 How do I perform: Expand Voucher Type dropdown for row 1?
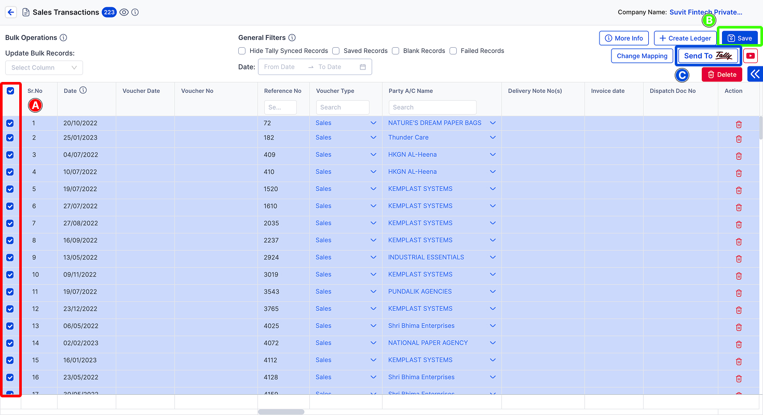pos(373,123)
